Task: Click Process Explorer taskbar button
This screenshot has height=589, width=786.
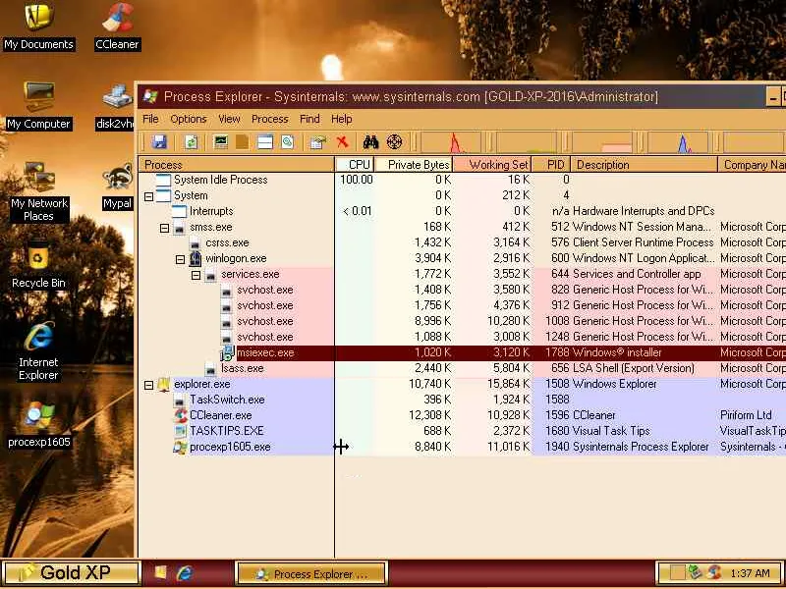Action: click(x=311, y=573)
